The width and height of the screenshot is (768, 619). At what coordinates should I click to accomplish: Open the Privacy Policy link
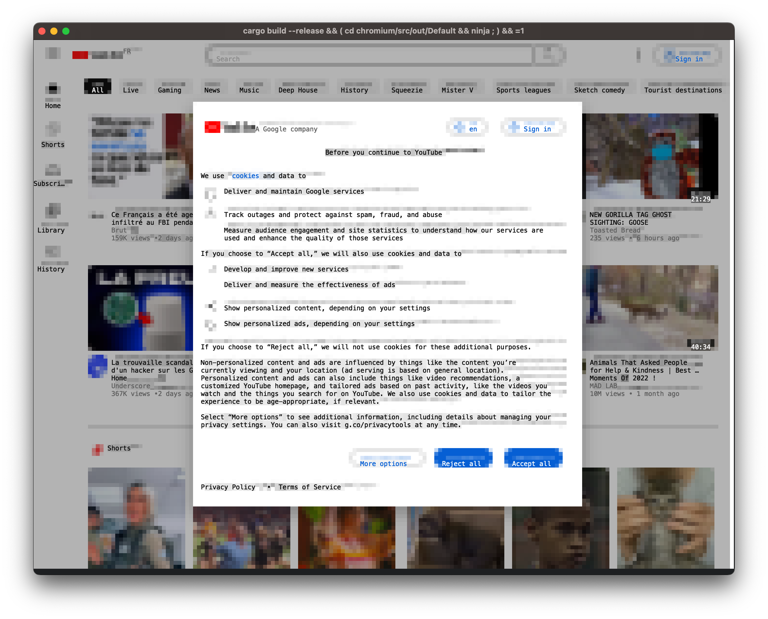pos(228,487)
